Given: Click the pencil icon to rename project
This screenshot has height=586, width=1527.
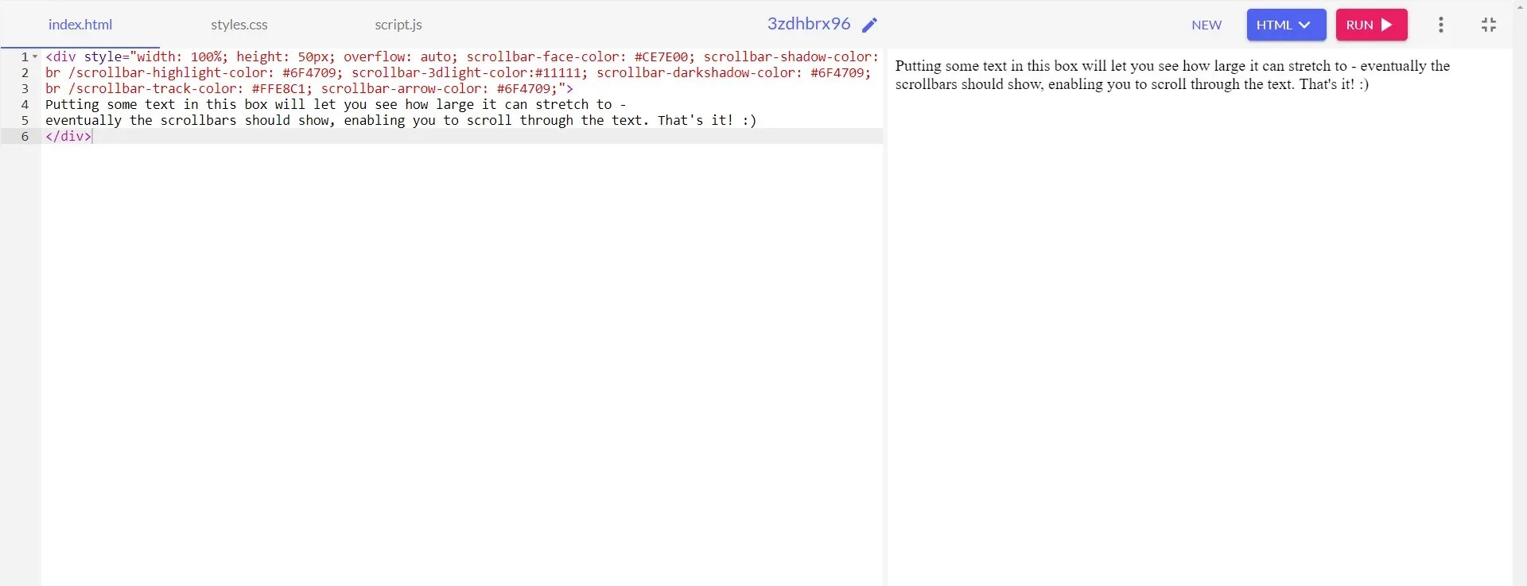Looking at the screenshot, I should point(870,25).
